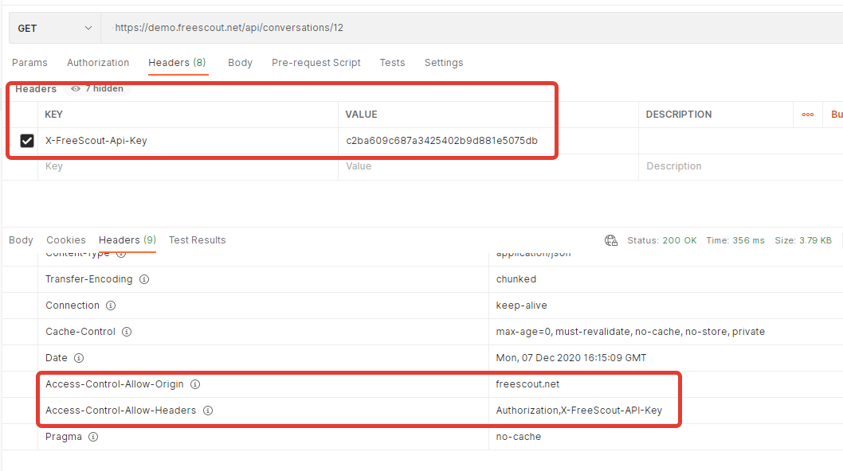Click the empty Key placeholder field

187,166
